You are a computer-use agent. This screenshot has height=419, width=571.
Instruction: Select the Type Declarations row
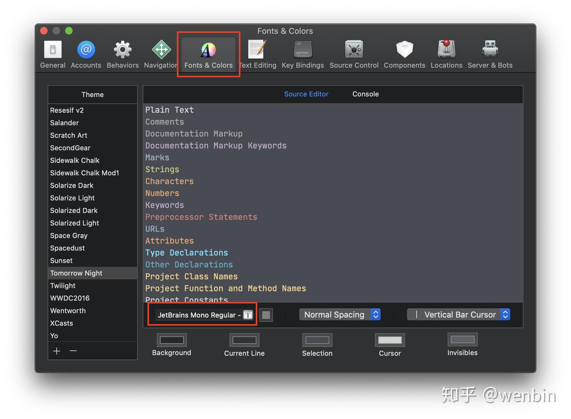click(333, 253)
